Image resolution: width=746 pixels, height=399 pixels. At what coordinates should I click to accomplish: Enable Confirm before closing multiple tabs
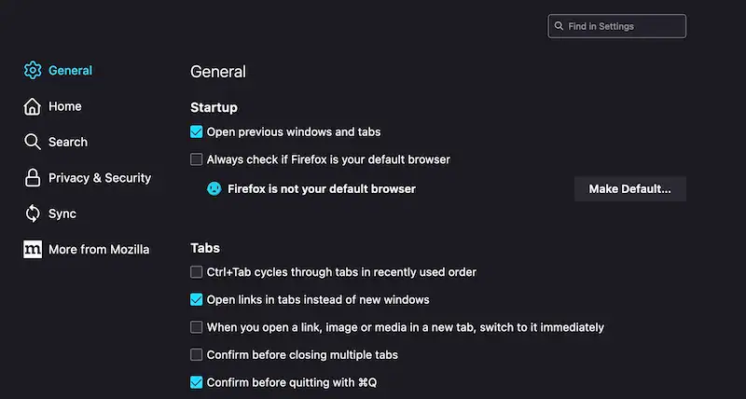tap(197, 355)
